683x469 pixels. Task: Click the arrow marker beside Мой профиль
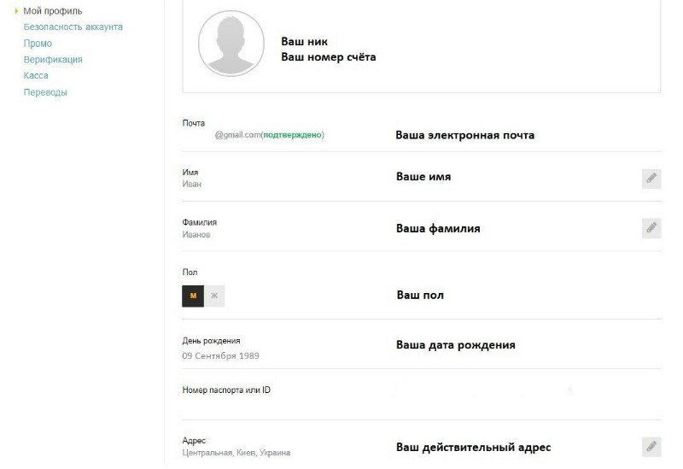click(16, 11)
